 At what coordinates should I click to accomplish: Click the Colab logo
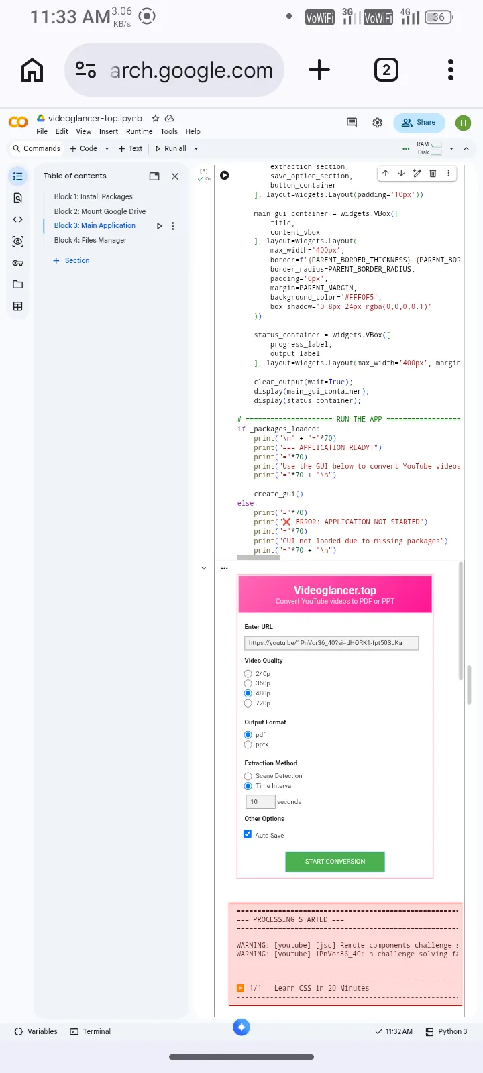tap(18, 122)
